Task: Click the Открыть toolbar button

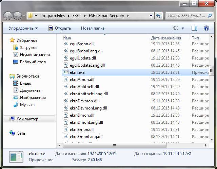Action: 60,28
